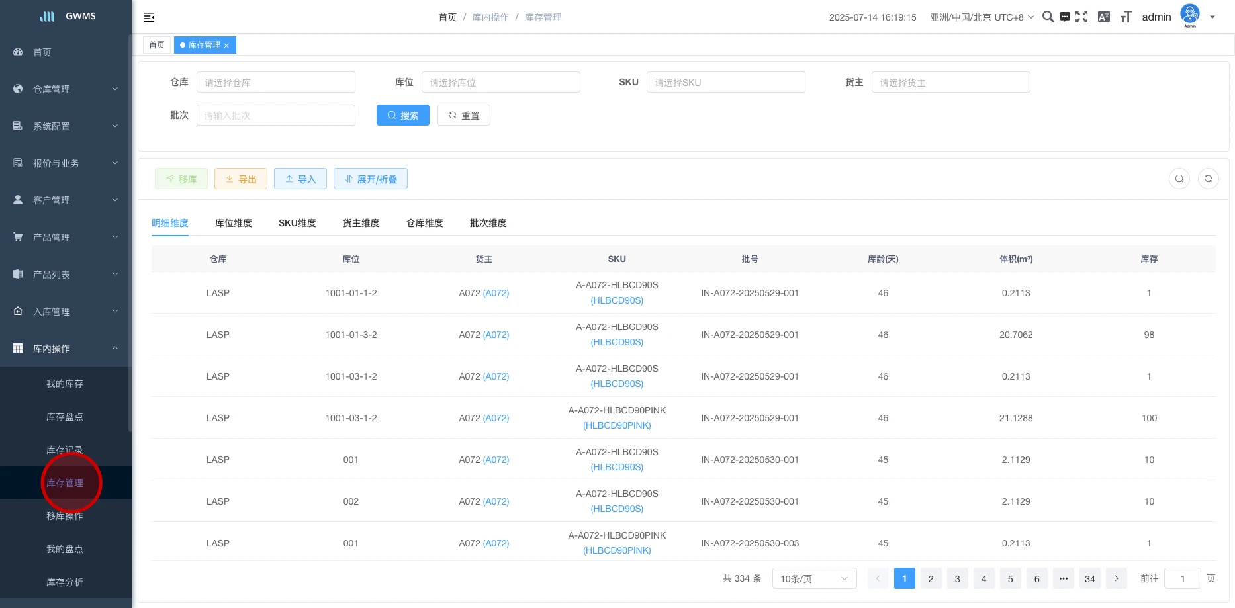Open the font size adjustment icon
1235x608 pixels.
coord(1126,17)
